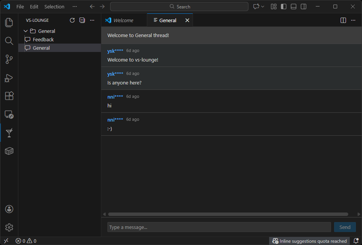
Task: Open the Accounts icon in sidebar
Action: (x=9, y=209)
